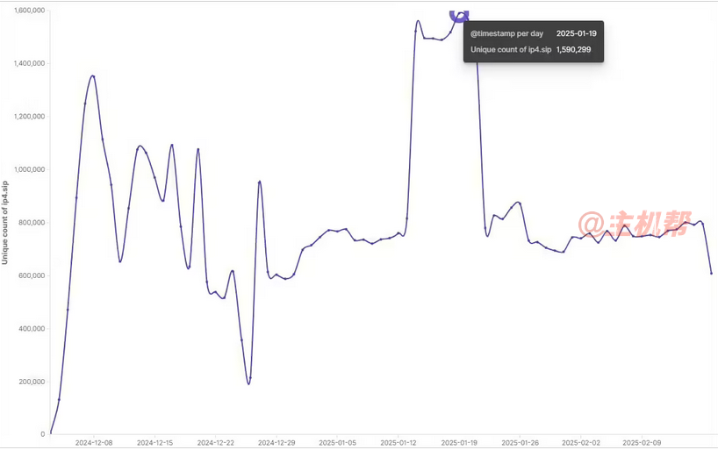Viewport: 718px width, 450px height.
Task: Click the tooltip label 'Unique count of ip4.sip'
Action: click(x=511, y=49)
